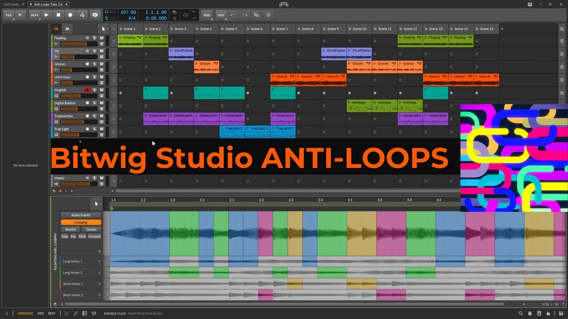The image size is (568, 319).
Task: Open the FILE menu
Action: click(x=9, y=15)
